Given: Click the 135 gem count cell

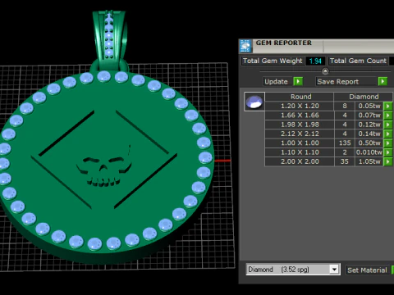Looking at the screenshot, I should tap(345, 143).
